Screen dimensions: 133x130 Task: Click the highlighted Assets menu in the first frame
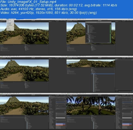7,19
